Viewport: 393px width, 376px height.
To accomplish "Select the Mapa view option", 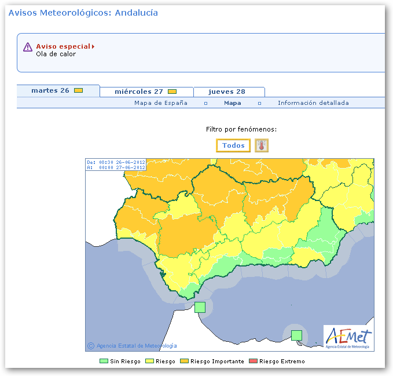I will pyautogui.click(x=233, y=103).
